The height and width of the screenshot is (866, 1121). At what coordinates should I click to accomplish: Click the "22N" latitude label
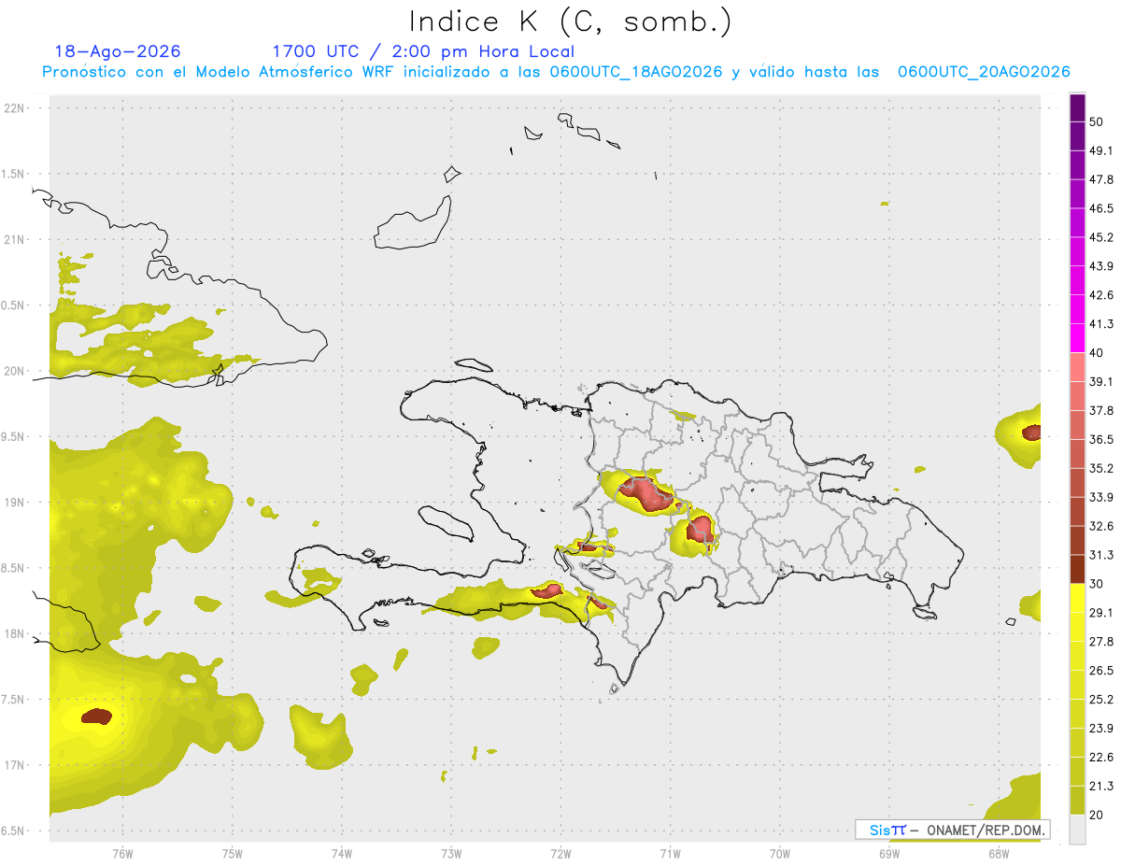coord(16,107)
